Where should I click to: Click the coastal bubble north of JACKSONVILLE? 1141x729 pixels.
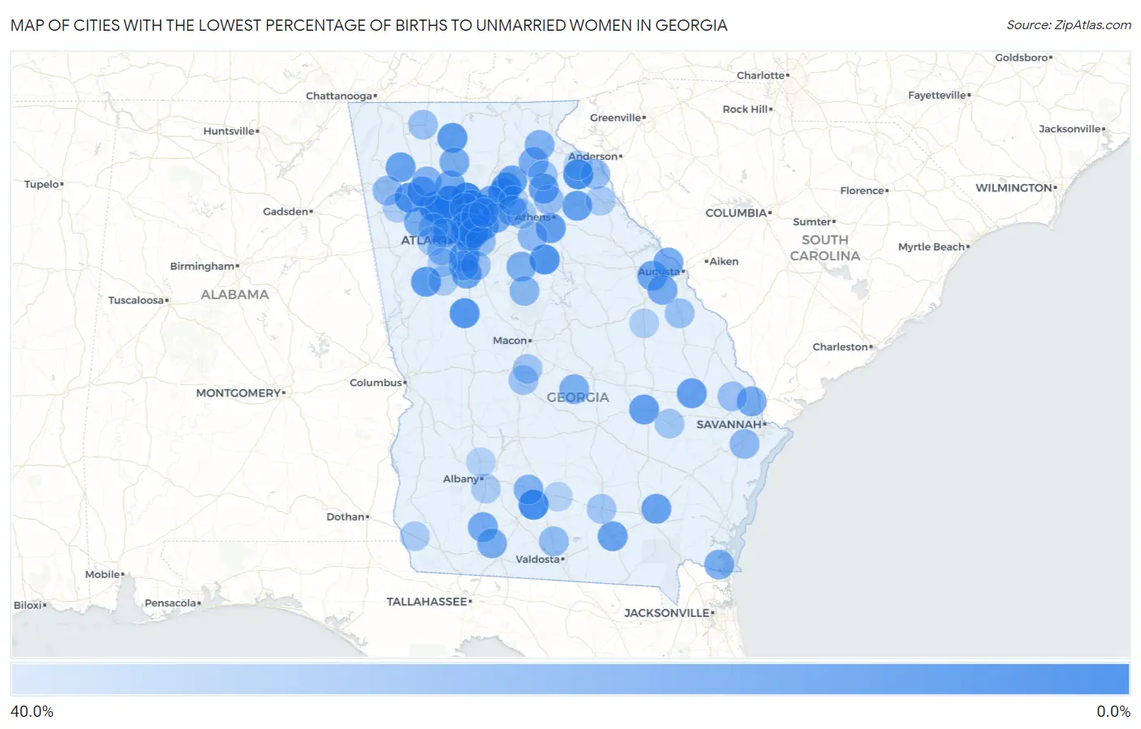click(x=719, y=564)
